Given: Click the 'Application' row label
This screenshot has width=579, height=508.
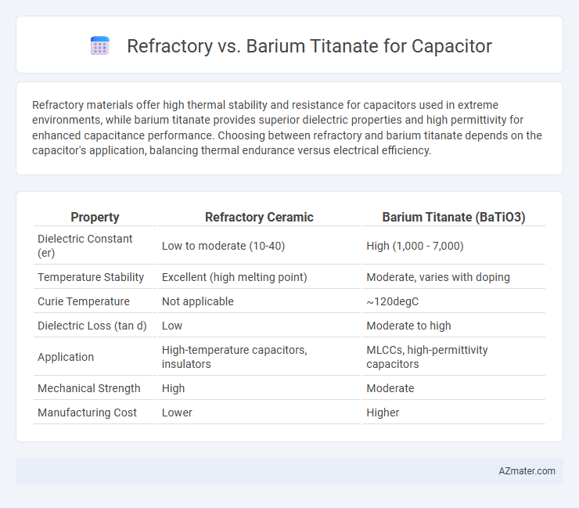Looking at the screenshot, I should coord(95,357).
